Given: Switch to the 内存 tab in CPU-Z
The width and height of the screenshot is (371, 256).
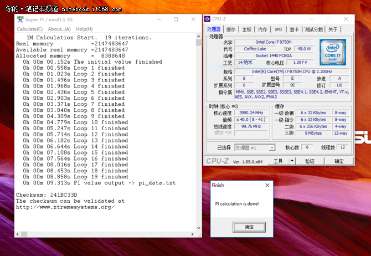Looking at the screenshot, I should coord(262,29).
